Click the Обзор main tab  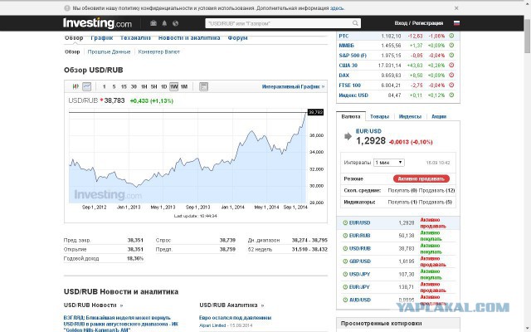pyautogui.click(x=74, y=38)
